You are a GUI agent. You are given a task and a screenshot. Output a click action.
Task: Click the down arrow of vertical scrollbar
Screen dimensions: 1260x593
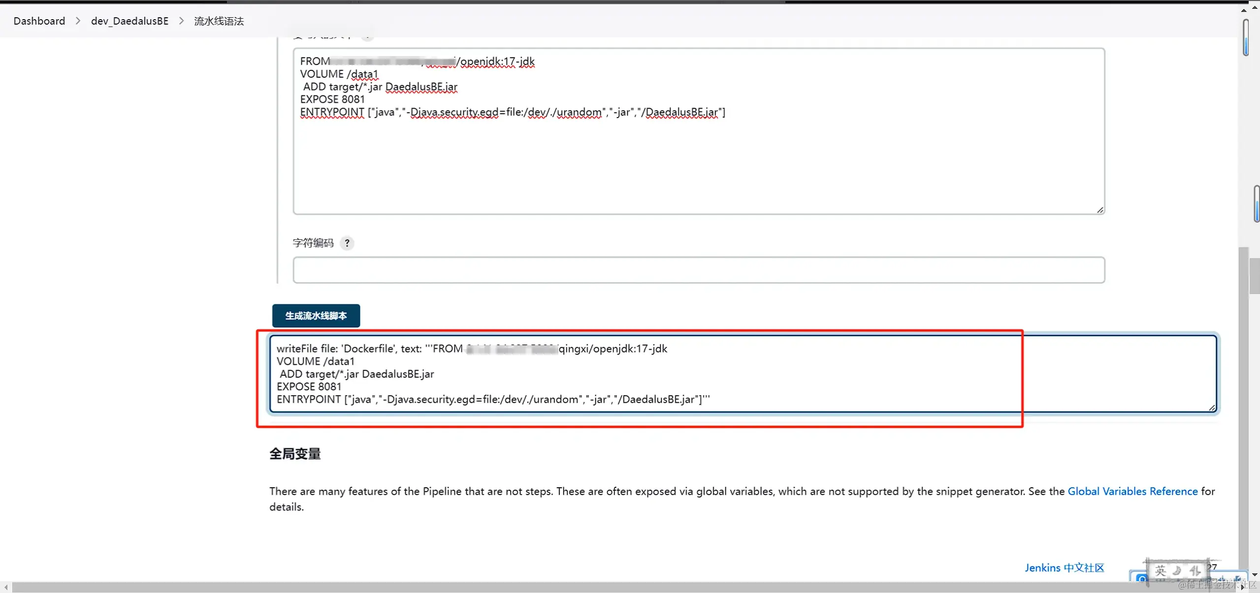[x=1255, y=574]
